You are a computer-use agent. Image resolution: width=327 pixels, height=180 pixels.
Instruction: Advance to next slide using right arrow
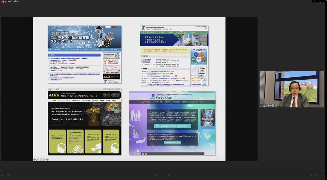pyautogui.click(x=47, y=159)
